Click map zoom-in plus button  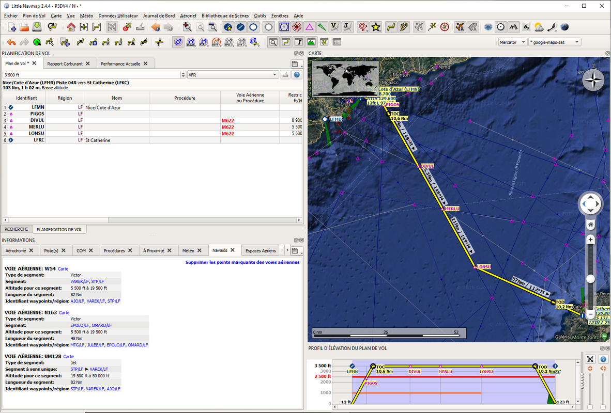click(x=590, y=240)
